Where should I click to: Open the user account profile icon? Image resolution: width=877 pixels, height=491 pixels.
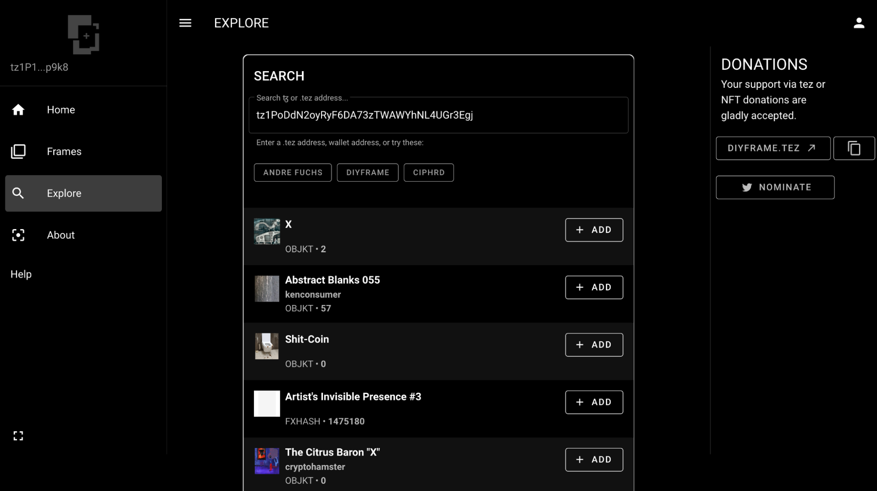(x=859, y=23)
